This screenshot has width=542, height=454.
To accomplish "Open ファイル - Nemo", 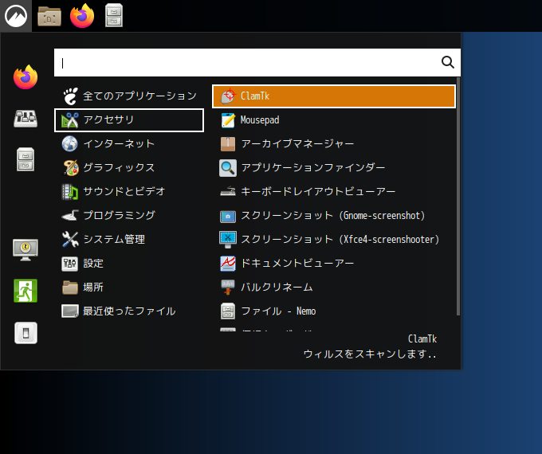I will 334,311.
